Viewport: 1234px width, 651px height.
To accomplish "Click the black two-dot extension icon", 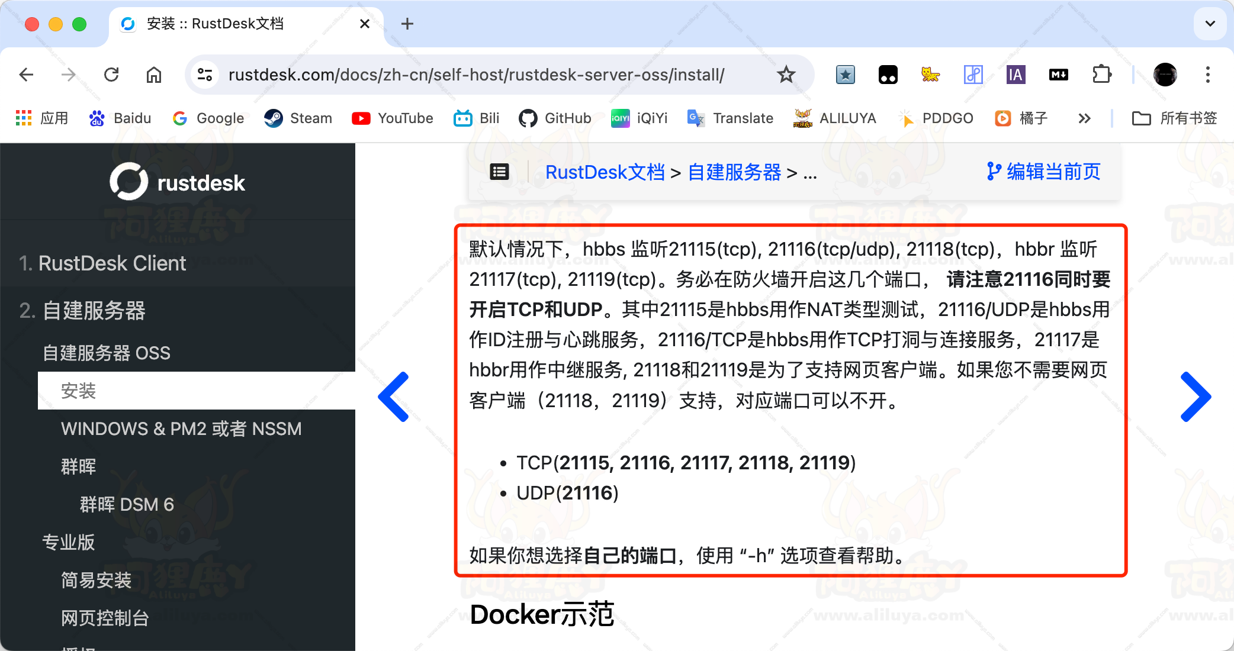I will tap(888, 75).
